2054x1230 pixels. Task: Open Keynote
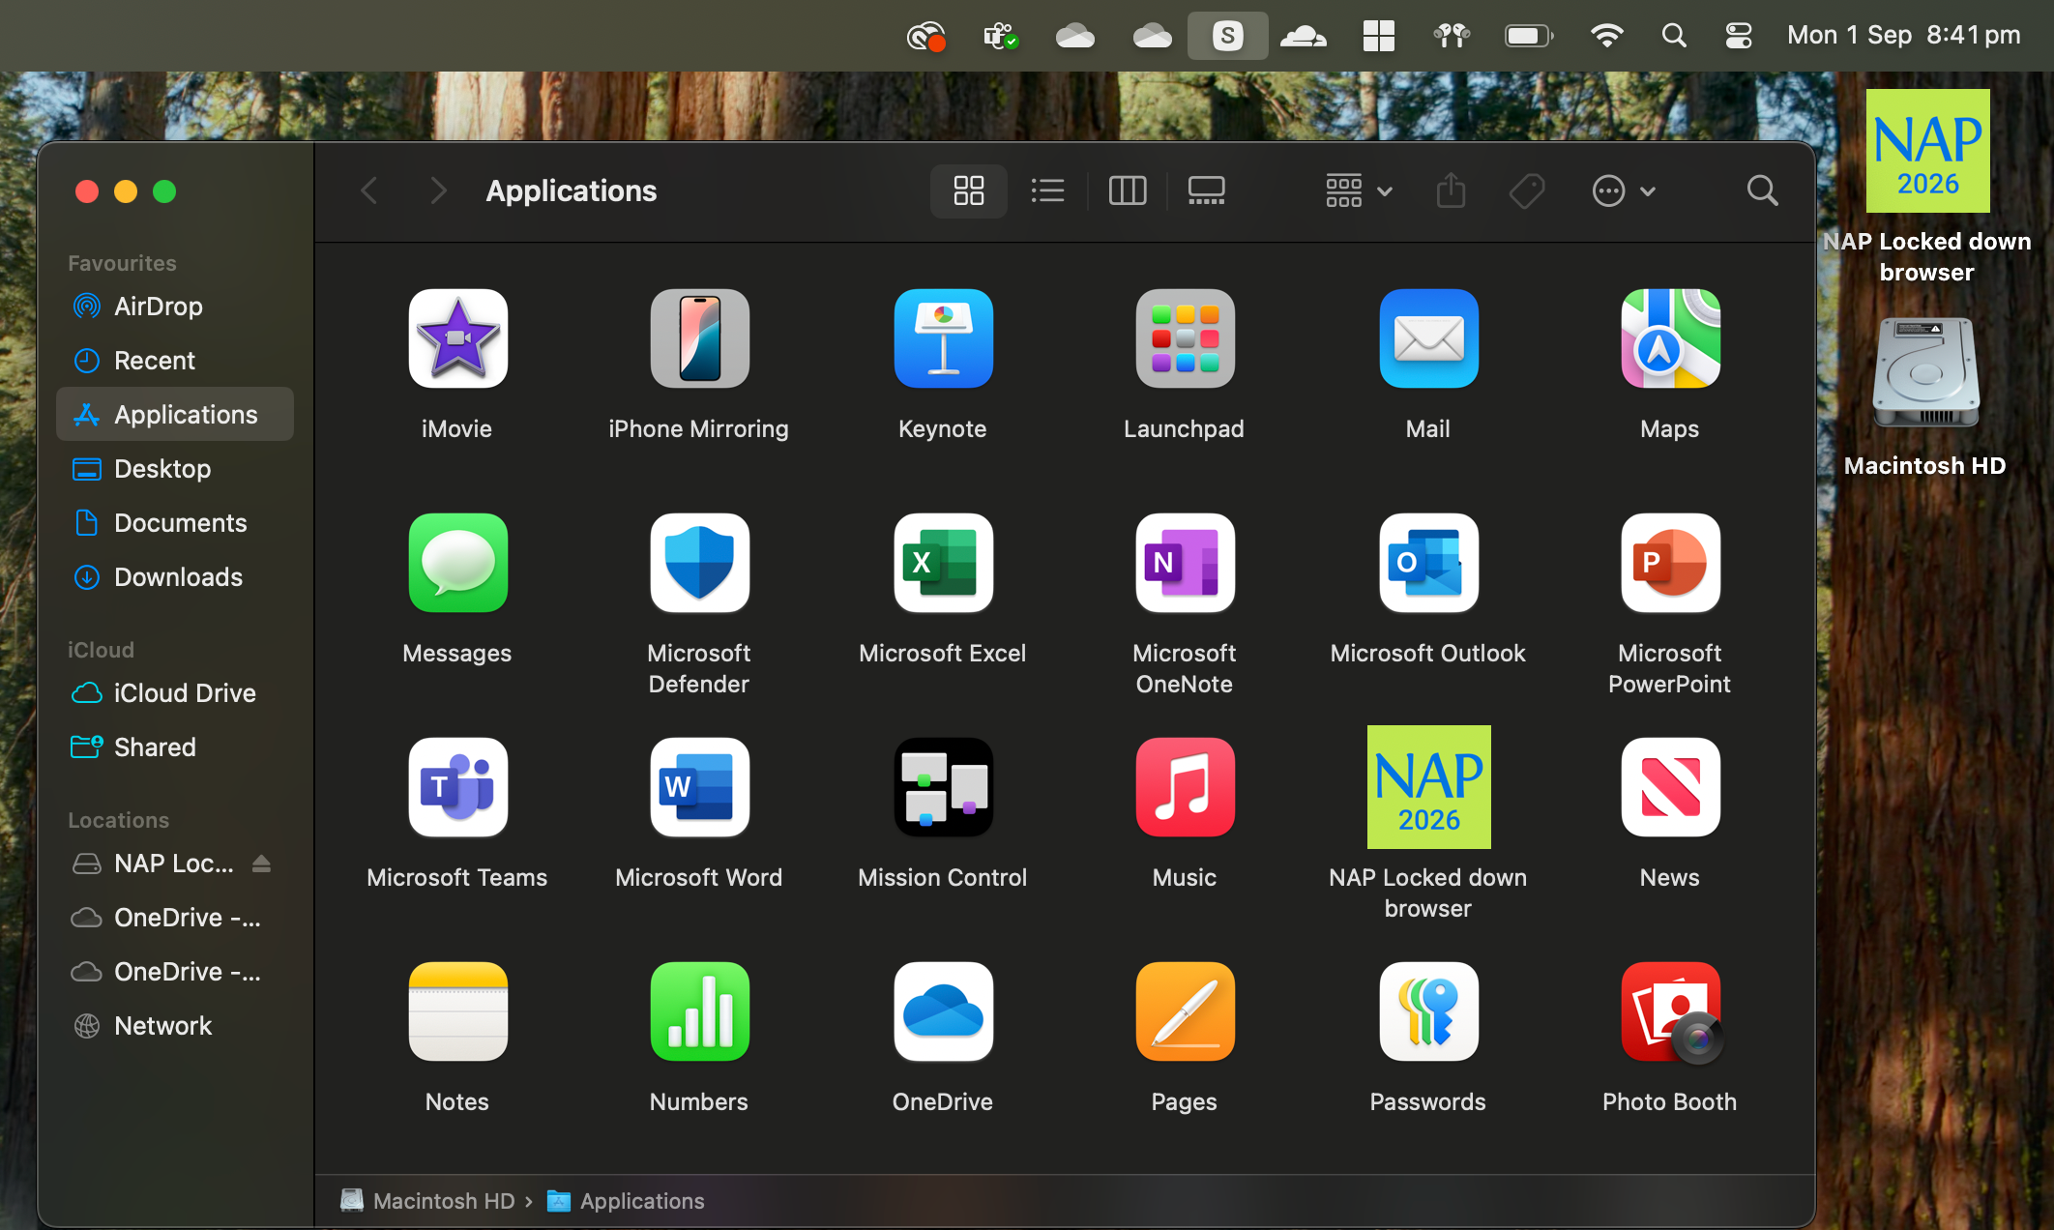click(943, 338)
